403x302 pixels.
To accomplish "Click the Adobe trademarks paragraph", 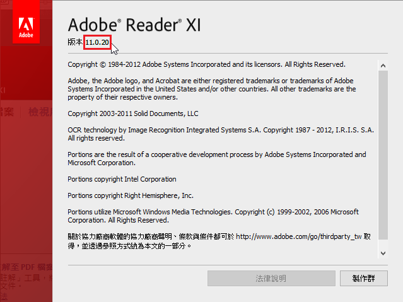I will coord(212,89).
